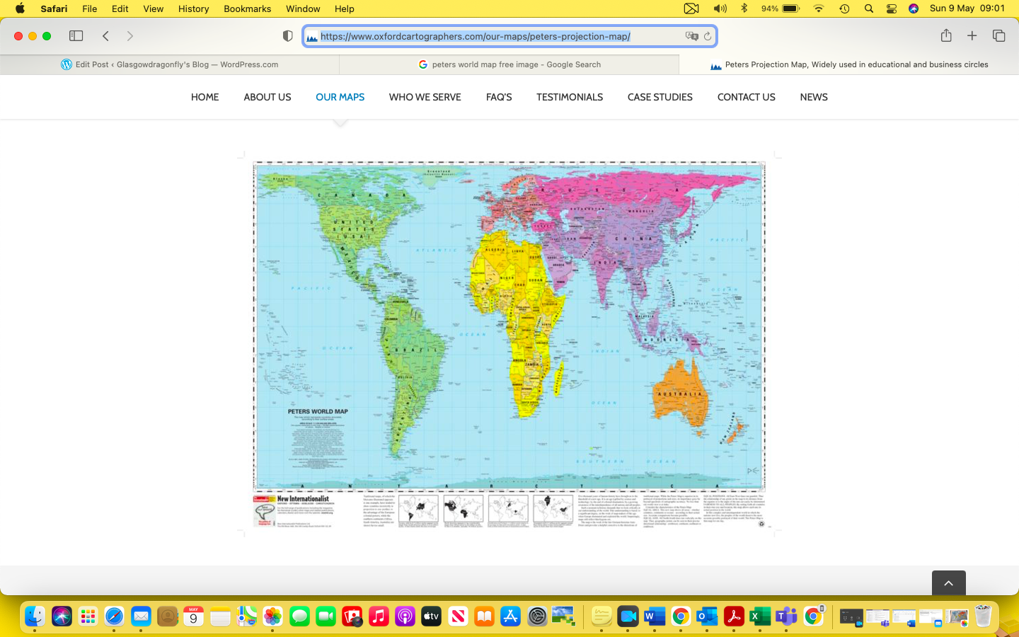1019x637 pixels.
Task: Toggle the Wi-Fi status menu
Action: pos(819,8)
